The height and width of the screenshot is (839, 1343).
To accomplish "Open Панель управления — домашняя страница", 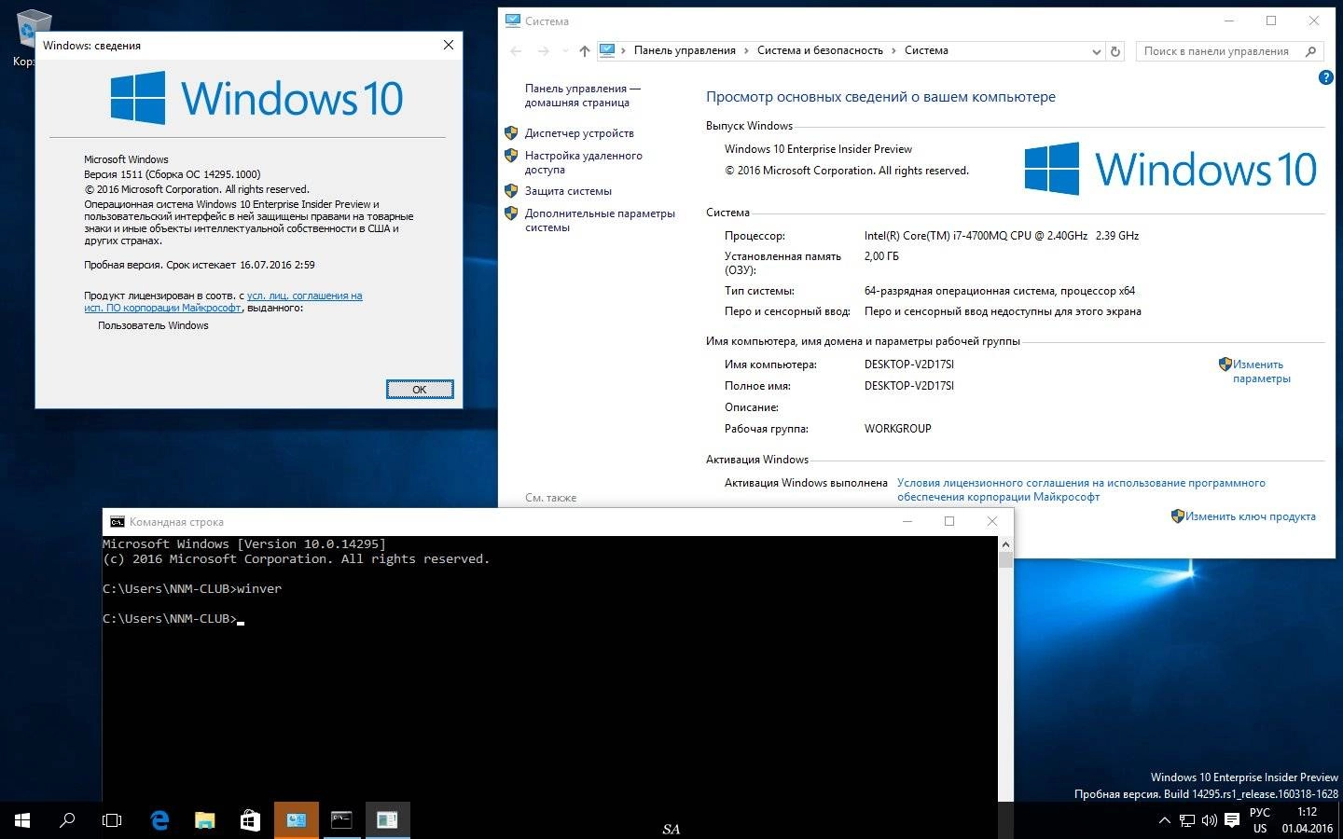I will [583, 95].
